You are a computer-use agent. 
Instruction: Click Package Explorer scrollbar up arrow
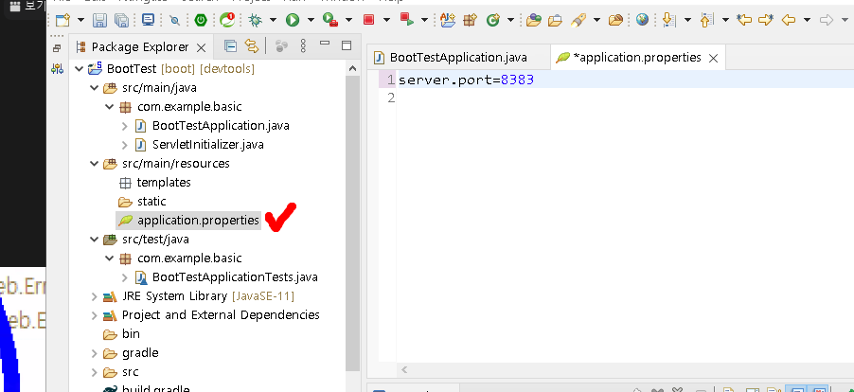352,68
